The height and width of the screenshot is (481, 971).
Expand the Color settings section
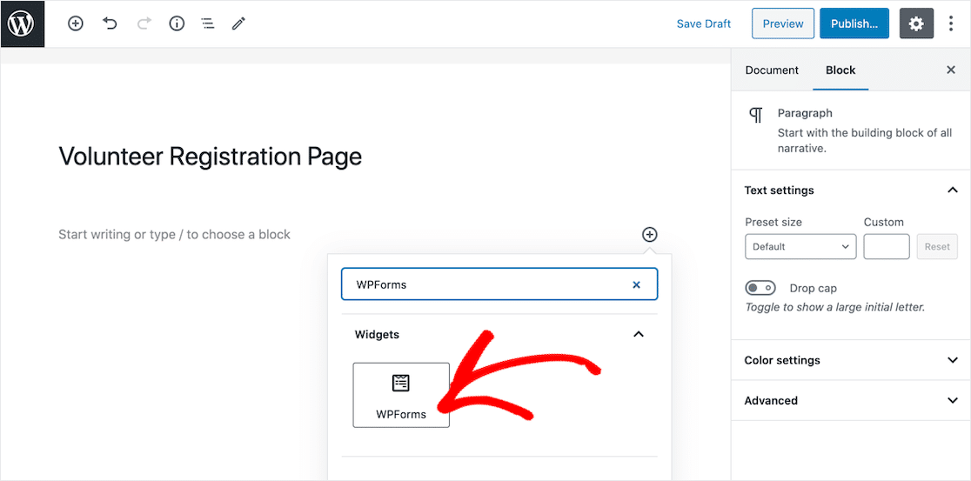tap(851, 360)
